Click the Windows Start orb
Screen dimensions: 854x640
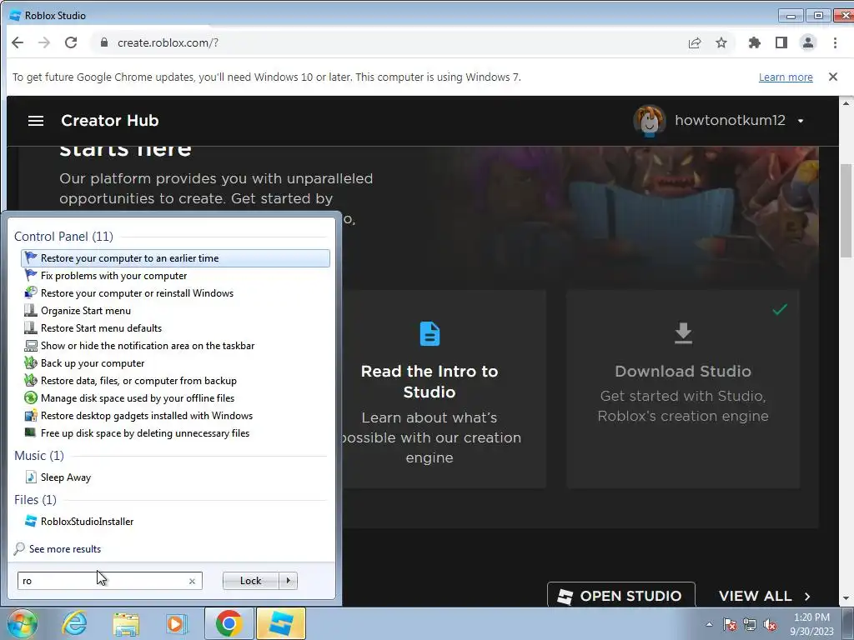click(23, 623)
